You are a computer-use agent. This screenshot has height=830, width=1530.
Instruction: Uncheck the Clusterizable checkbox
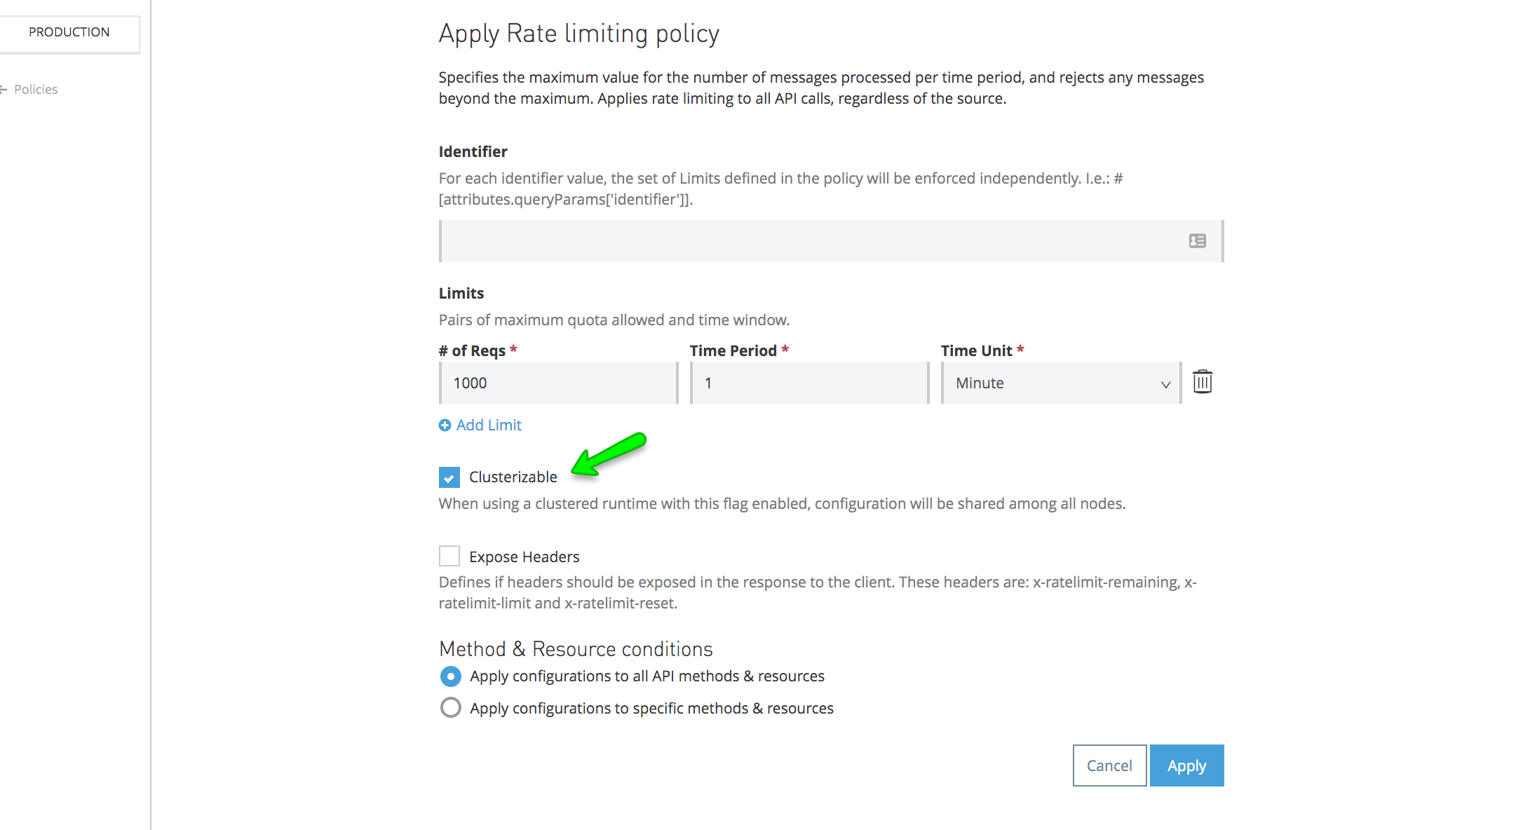tap(449, 477)
